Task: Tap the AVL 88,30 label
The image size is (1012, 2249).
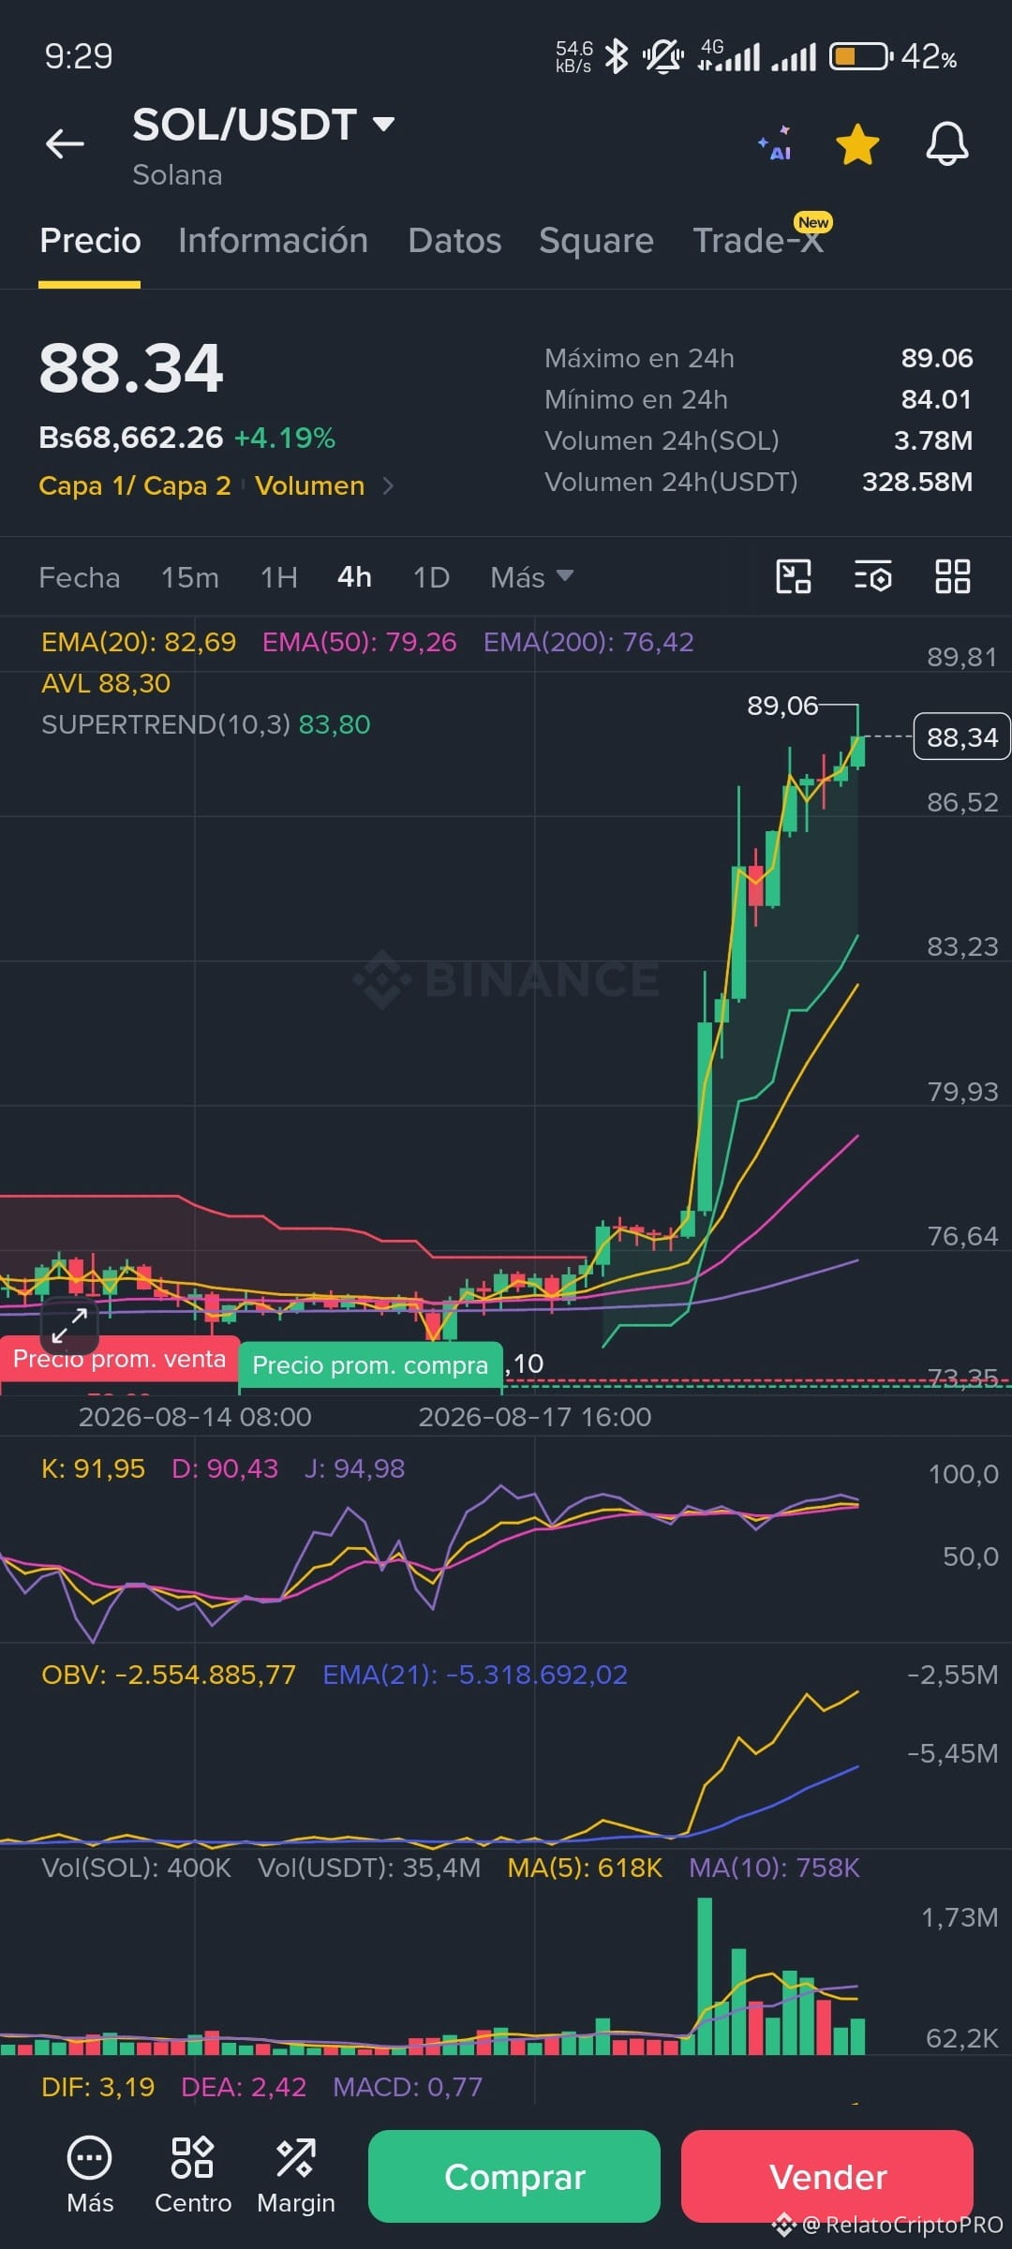Action: click(x=106, y=683)
